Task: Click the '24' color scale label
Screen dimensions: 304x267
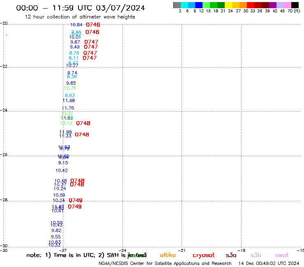Action: (230, 11)
